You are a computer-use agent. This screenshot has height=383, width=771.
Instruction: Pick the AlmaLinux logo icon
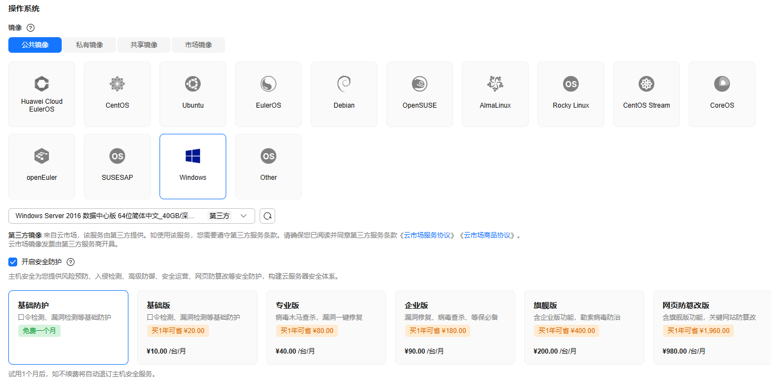click(495, 84)
